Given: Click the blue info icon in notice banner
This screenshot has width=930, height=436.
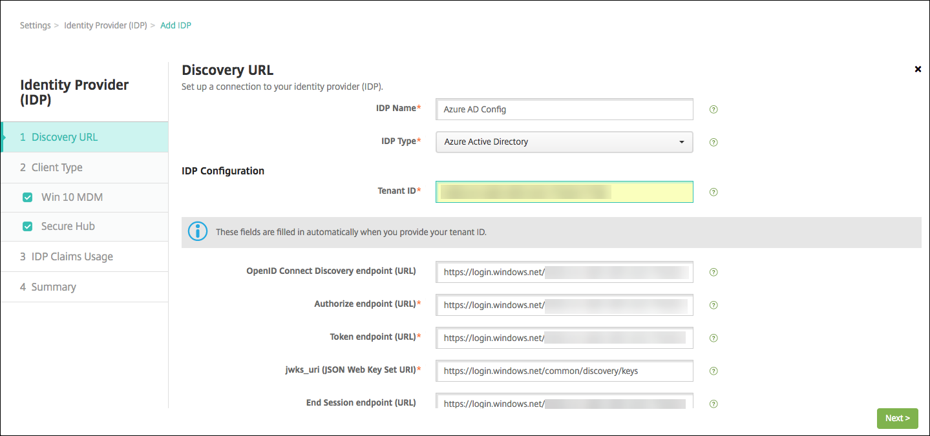Looking at the screenshot, I should [x=197, y=231].
